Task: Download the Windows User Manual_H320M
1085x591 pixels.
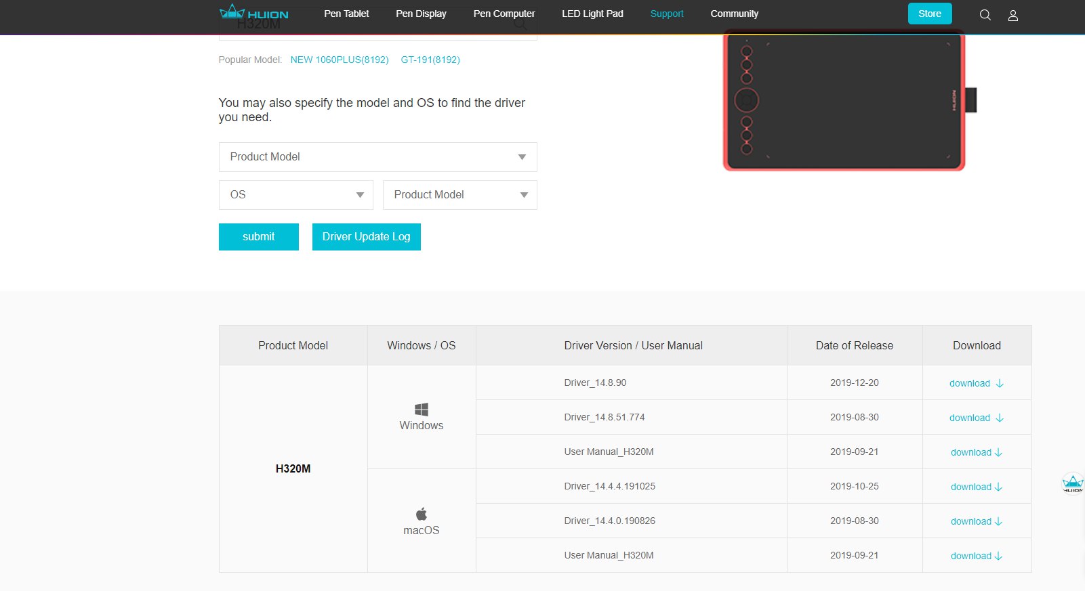Action: [977, 452]
